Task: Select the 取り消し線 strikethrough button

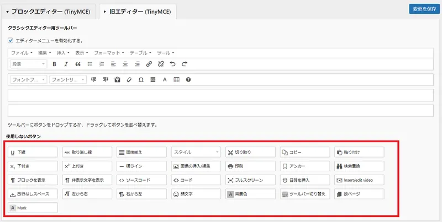Action: pos(87,152)
